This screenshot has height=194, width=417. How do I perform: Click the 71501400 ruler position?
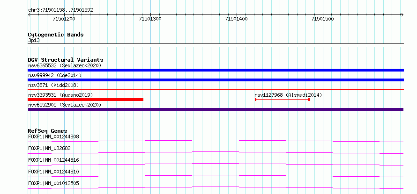236,19
